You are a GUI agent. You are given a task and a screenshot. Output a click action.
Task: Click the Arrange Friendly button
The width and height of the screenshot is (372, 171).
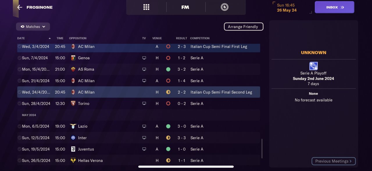click(243, 27)
